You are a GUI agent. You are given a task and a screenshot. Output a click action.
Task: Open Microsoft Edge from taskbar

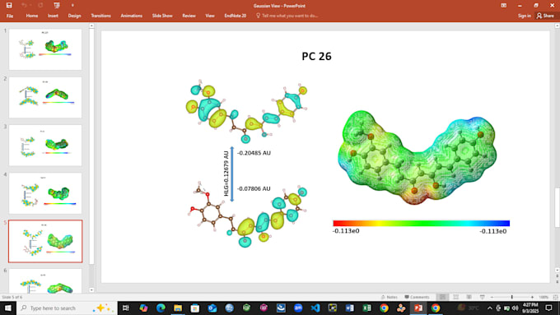161,308
